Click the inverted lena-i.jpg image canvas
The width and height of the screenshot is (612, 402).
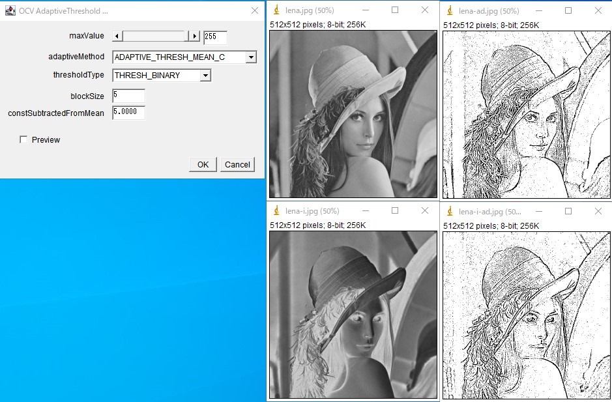(x=353, y=315)
